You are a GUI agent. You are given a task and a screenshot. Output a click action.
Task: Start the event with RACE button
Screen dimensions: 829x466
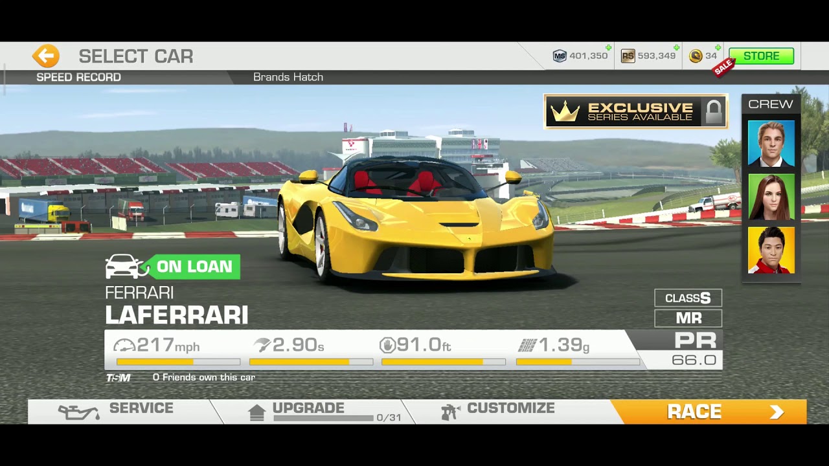click(x=709, y=412)
